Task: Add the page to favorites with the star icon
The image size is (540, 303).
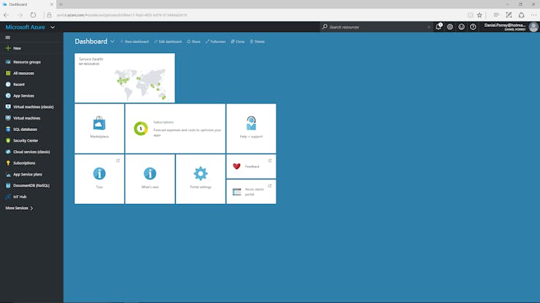Action: tap(479, 15)
